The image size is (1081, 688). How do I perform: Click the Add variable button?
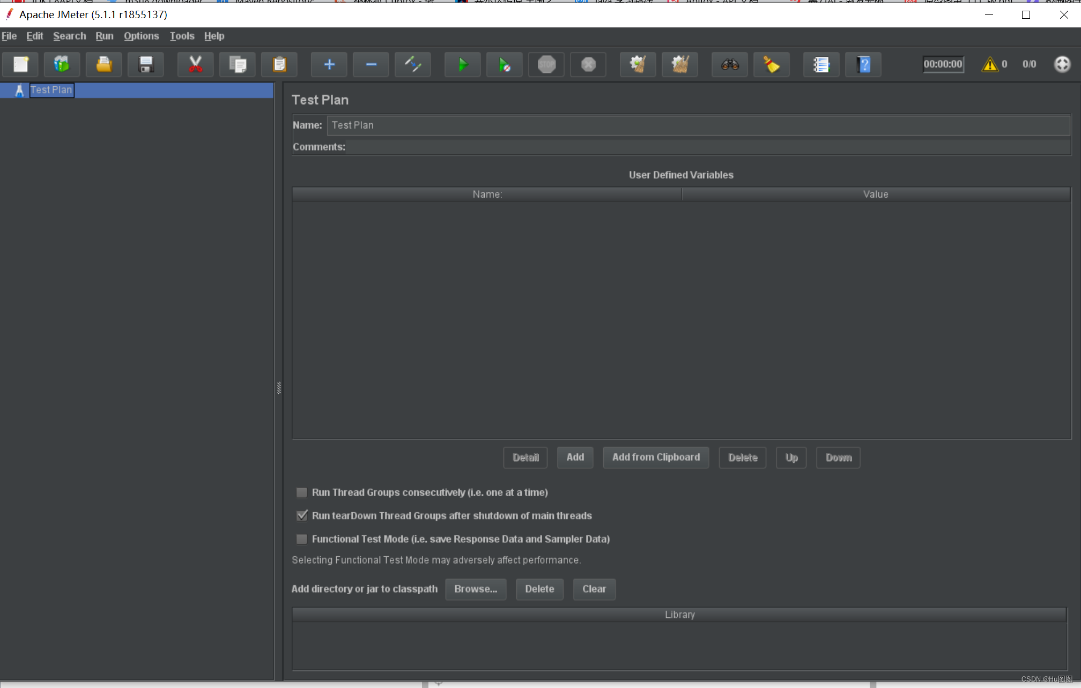click(x=574, y=458)
